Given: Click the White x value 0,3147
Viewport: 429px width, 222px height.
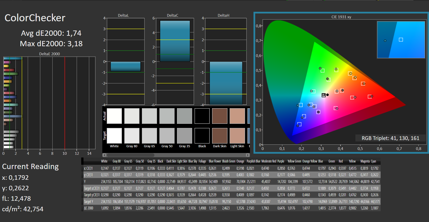Looking at the screenshot, I should click(x=105, y=168).
